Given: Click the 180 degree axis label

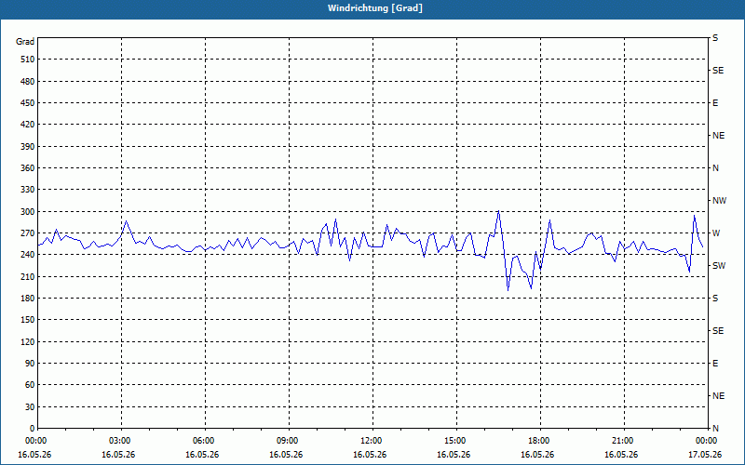Looking at the screenshot, I should coord(28,298).
